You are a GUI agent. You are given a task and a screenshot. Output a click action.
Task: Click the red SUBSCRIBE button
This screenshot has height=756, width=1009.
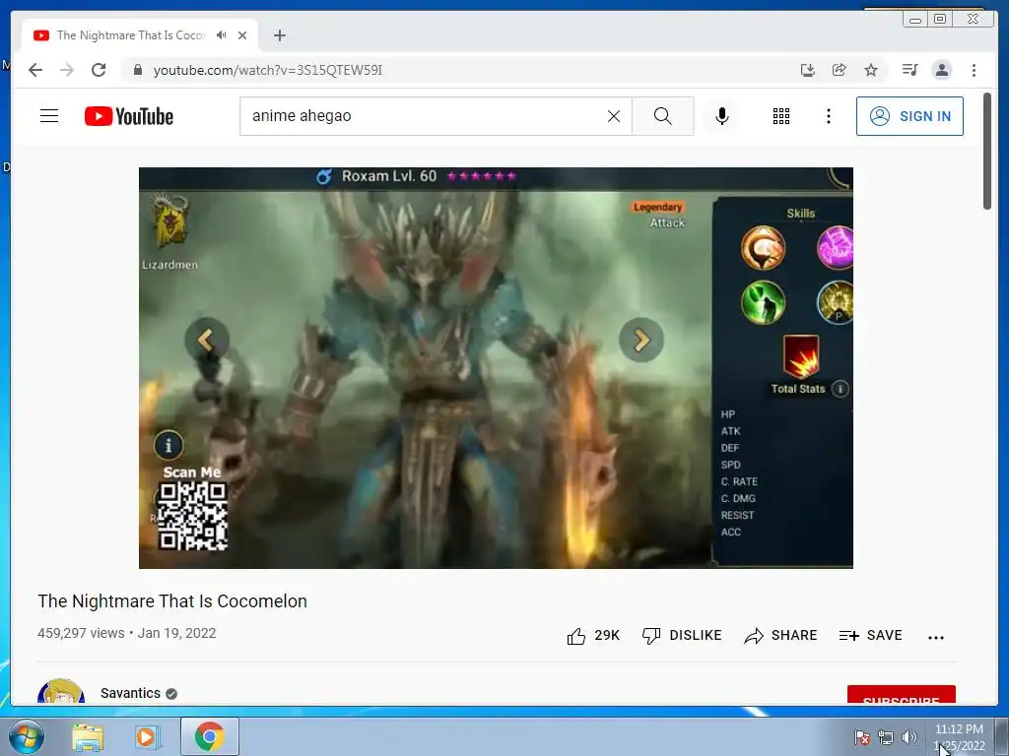pyautogui.click(x=901, y=695)
